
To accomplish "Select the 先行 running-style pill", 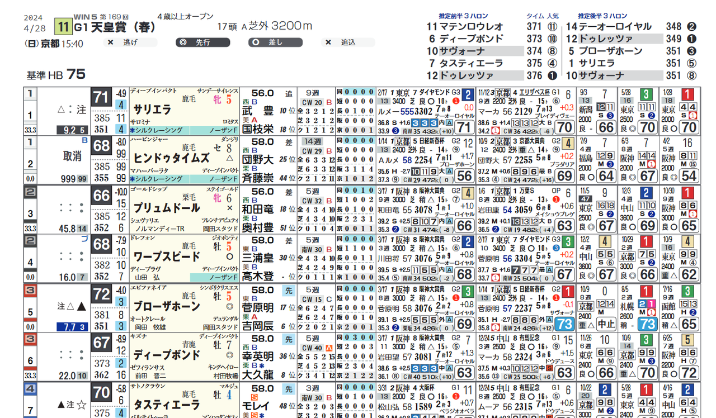I will [203, 42].
